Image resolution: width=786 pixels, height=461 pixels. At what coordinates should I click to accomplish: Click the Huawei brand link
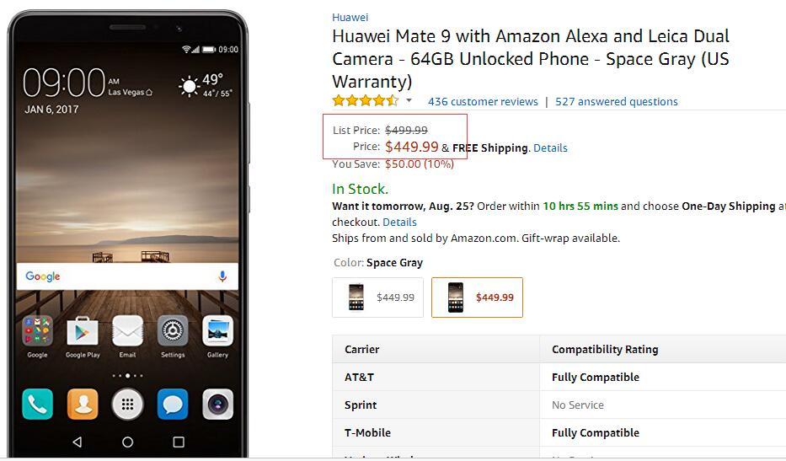coord(350,18)
